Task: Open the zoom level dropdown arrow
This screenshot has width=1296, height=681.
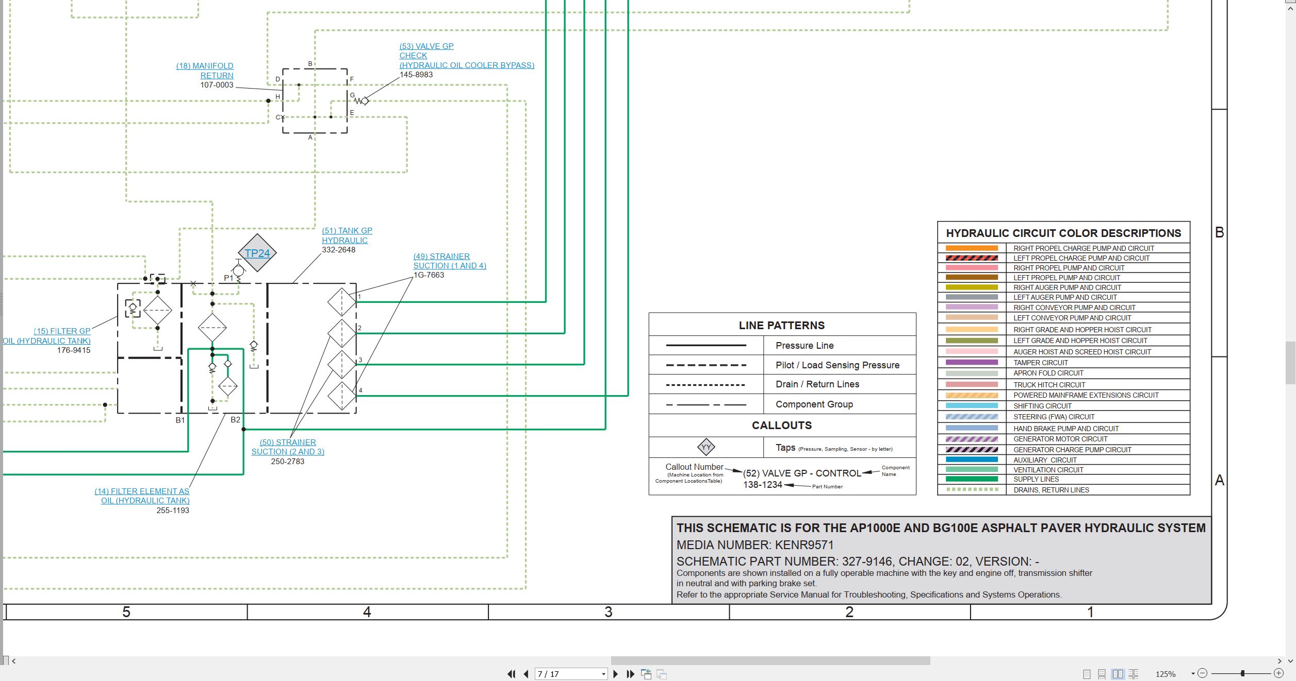Action: (x=1193, y=674)
